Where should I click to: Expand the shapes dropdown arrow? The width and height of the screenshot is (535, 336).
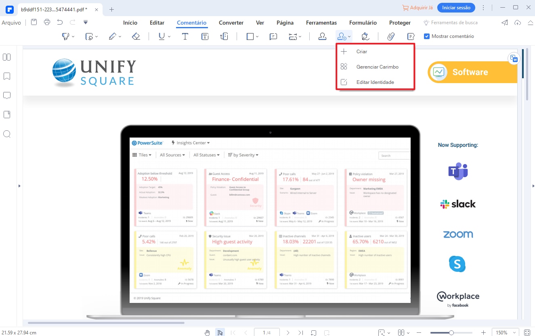click(x=257, y=37)
